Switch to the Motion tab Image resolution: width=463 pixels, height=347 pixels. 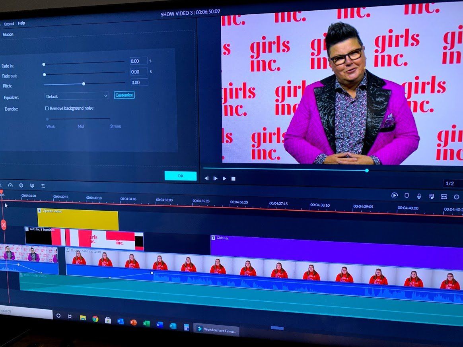click(x=8, y=35)
